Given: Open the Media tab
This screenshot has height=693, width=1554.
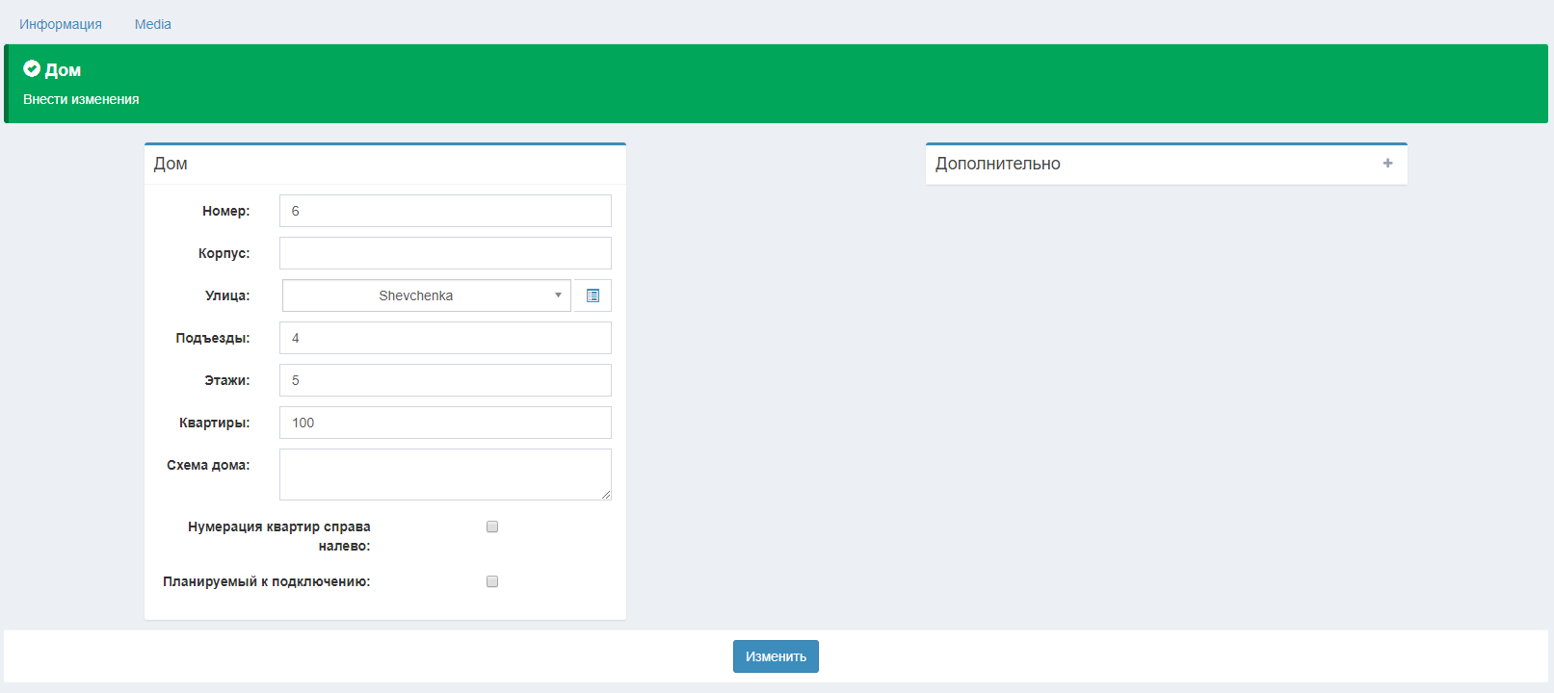Looking at the screenshot, I should [x=152, y=24].
